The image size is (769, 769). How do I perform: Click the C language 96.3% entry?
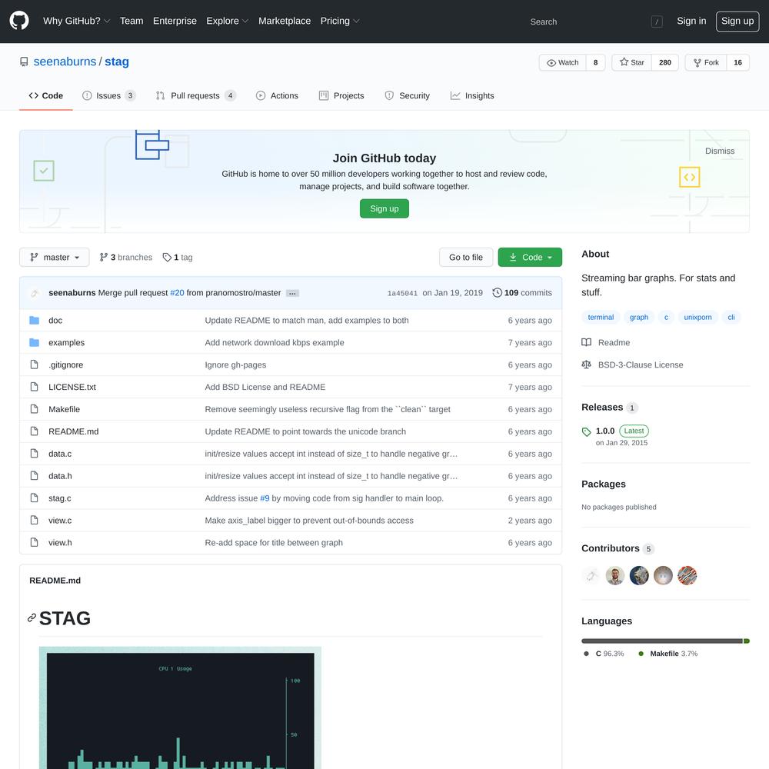pyautogui.click(x=603, y=653)
